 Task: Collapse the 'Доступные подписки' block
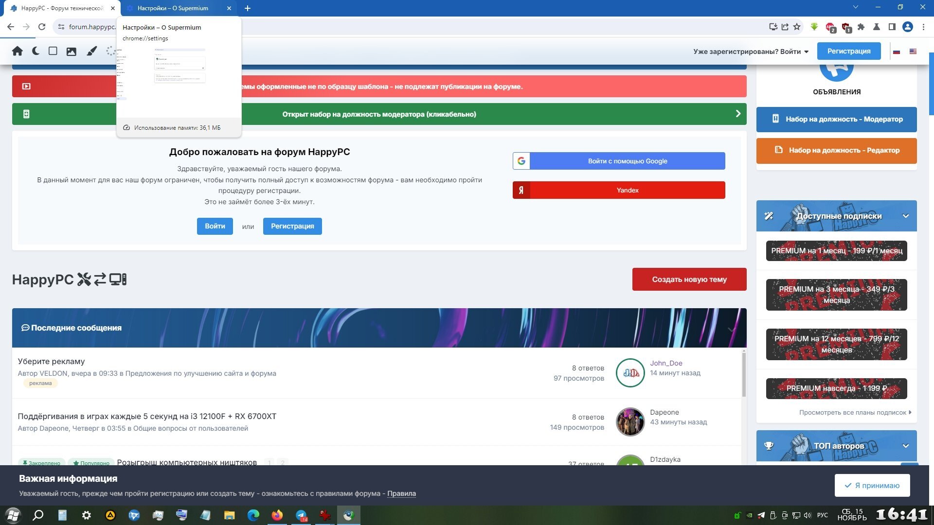pyautogui.click(x=905, y=216)
